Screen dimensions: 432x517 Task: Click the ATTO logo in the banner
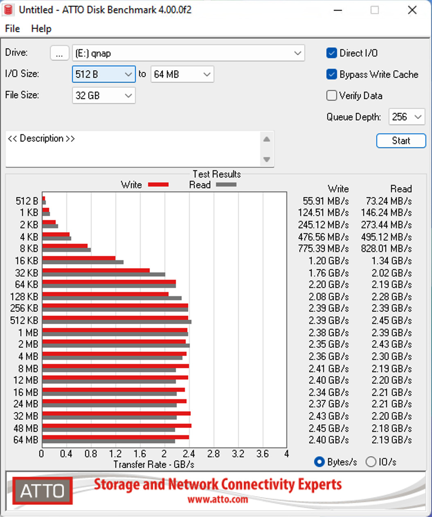(x=43, y=491)
